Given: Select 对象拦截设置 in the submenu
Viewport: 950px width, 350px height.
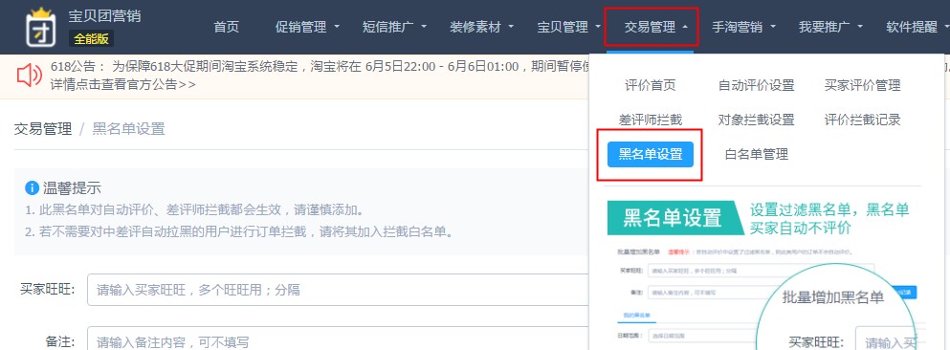Looking at the screenshot, I should point(756,120).
